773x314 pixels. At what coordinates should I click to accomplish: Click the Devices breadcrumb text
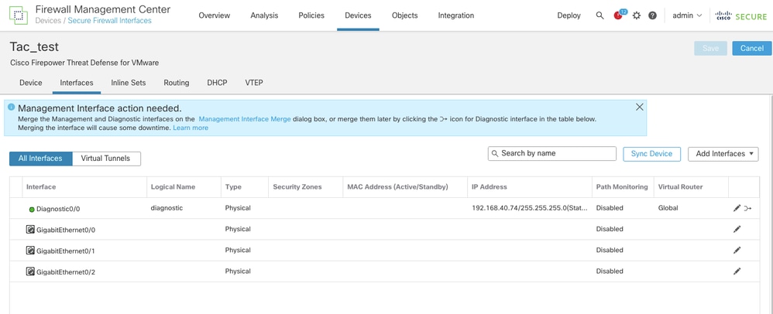click(47, 21)
